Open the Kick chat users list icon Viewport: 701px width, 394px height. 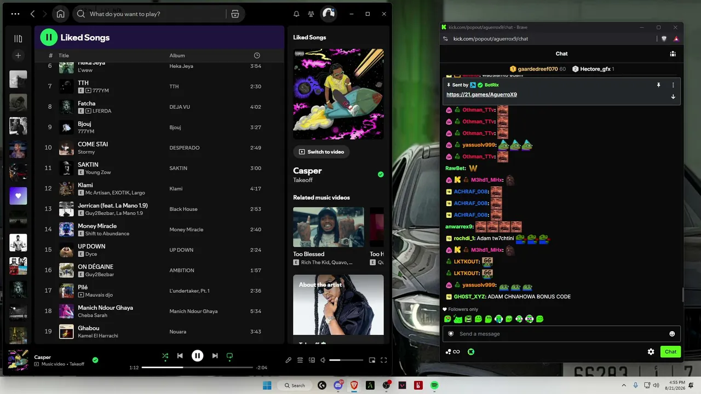673,54
